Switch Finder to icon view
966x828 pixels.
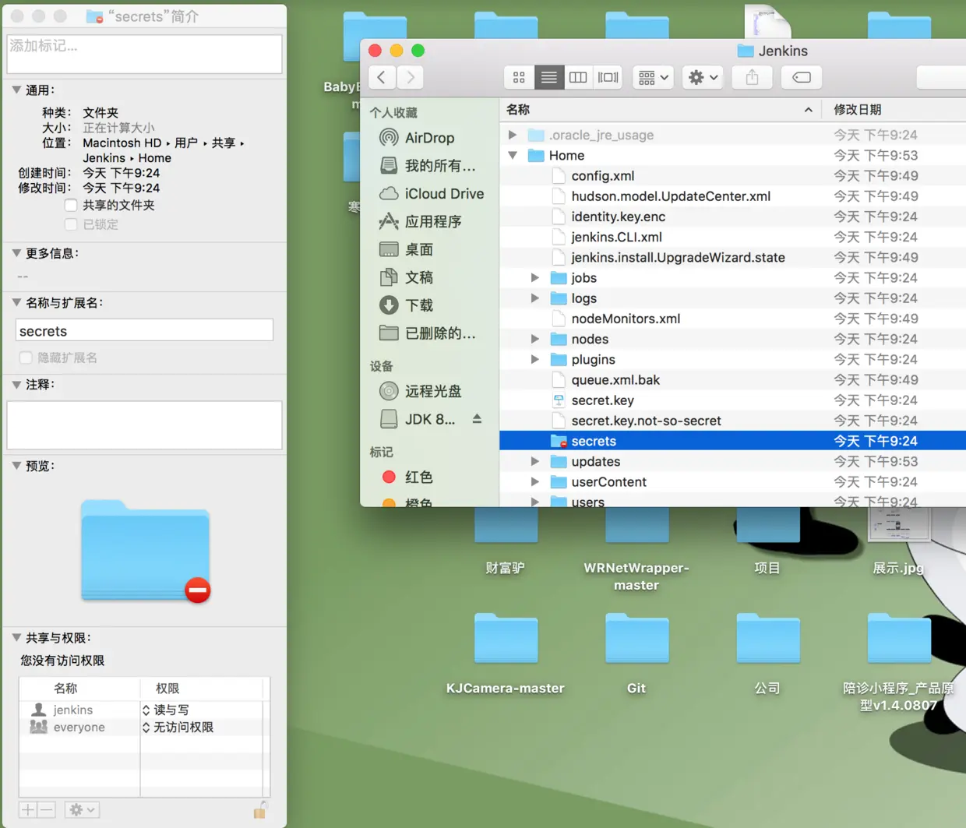pos(519,77)
